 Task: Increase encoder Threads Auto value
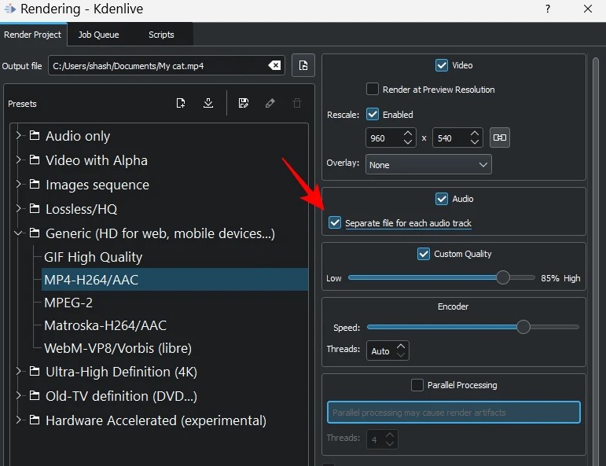pyautogui.click(x=401, y=347)
